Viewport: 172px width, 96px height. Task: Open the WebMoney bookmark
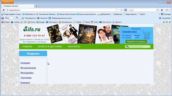117,14
